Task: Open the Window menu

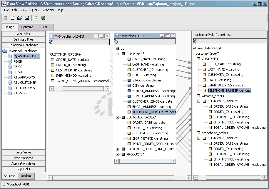Action: (x=48, y=10)
